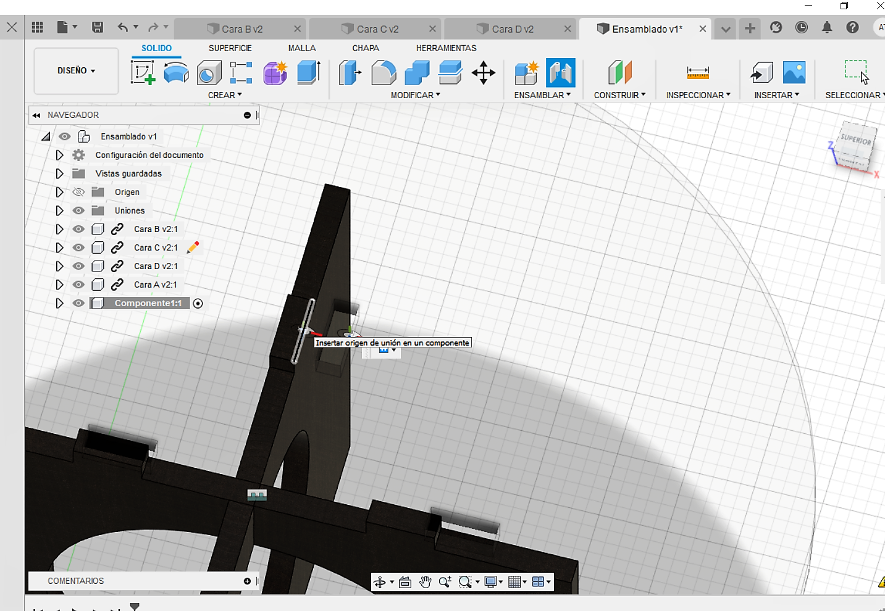
Task: Select the Mirror tool icon
Action: point(241,73)
